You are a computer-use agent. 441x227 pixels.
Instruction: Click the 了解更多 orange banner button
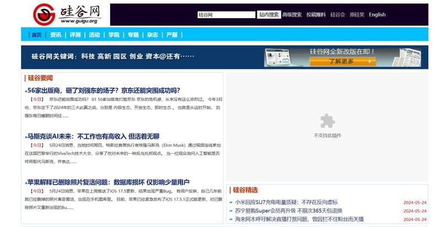342,61
